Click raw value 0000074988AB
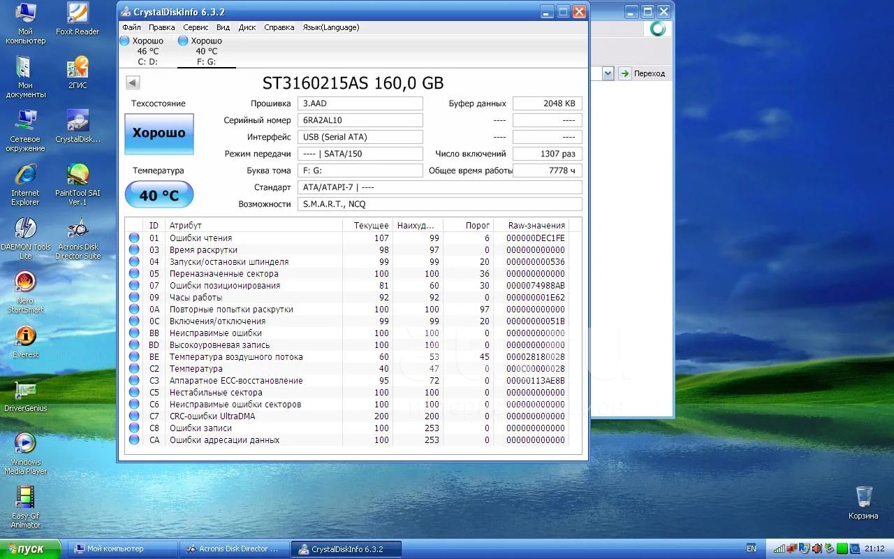Viewport: 894px width, 559px height. click(536, 286)
